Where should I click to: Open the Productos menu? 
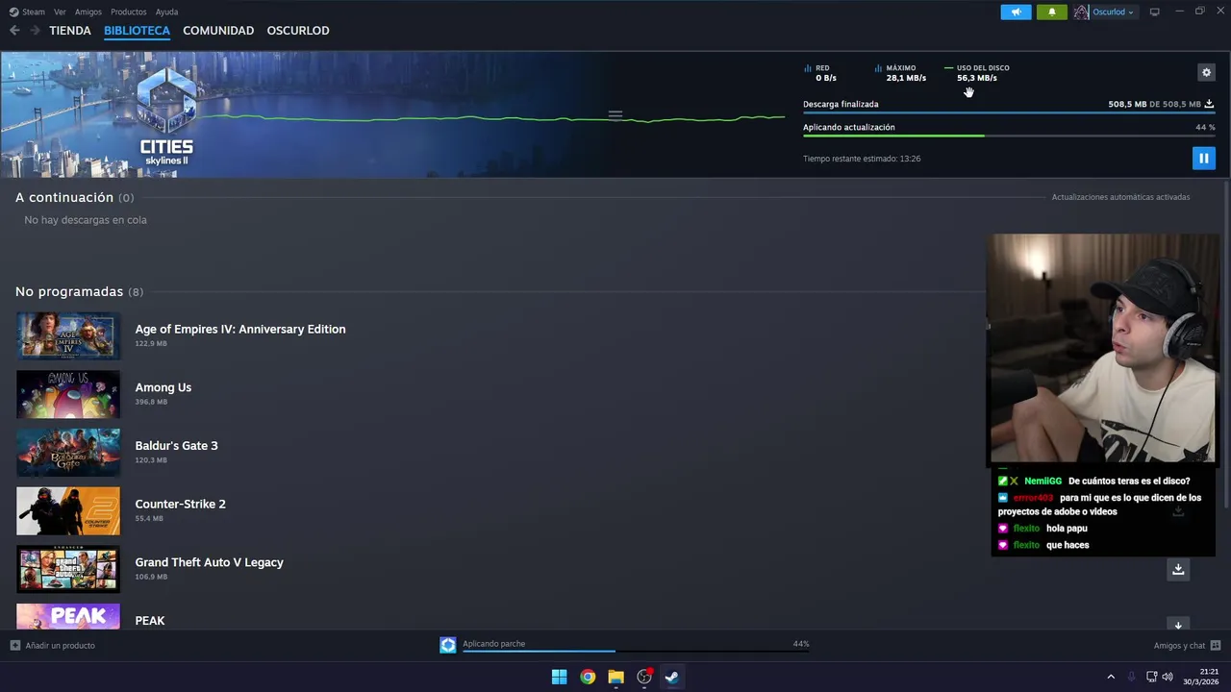click(128, 12)
